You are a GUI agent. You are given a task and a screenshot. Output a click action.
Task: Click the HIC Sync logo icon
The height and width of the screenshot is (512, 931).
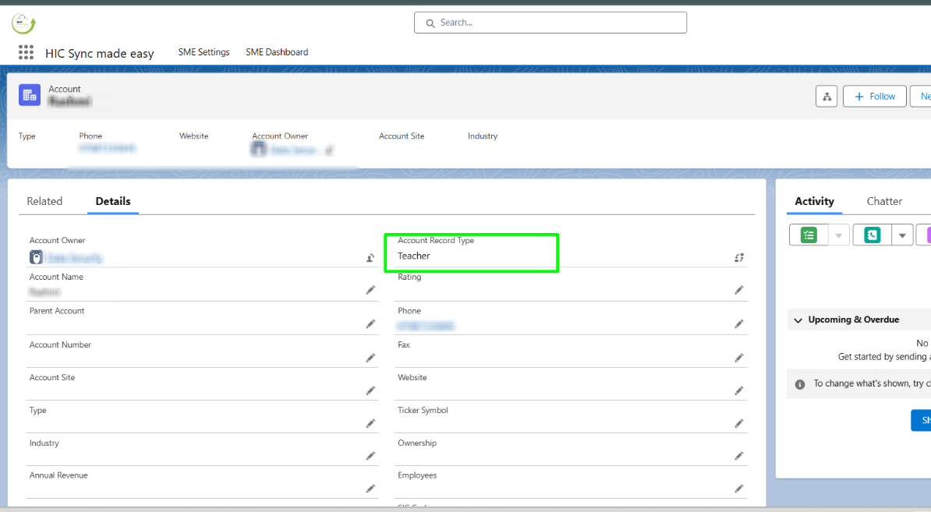pyautogui.click(x=23, y=23)
